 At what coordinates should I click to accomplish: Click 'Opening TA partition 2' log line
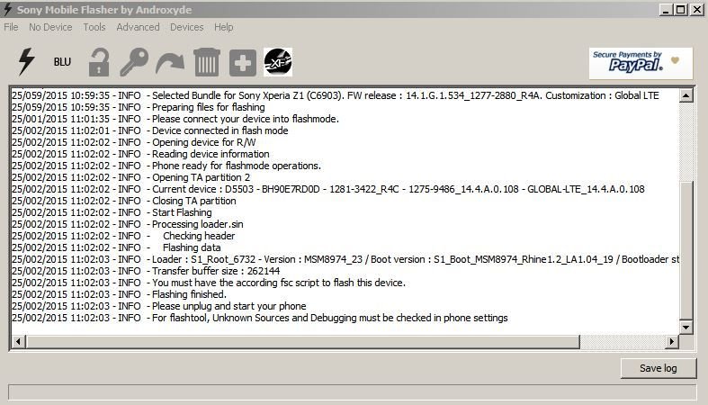point(130,177)
